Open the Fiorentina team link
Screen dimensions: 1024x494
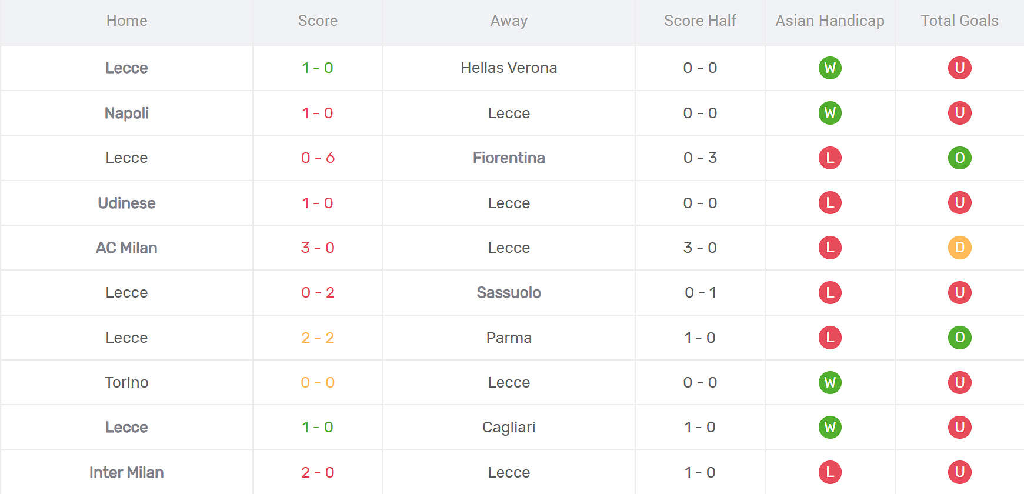(x=509, y=158)
